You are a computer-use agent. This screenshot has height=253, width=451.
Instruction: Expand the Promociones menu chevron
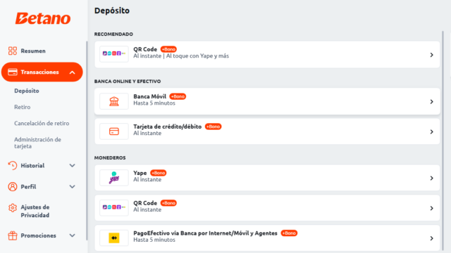point(72,235)
